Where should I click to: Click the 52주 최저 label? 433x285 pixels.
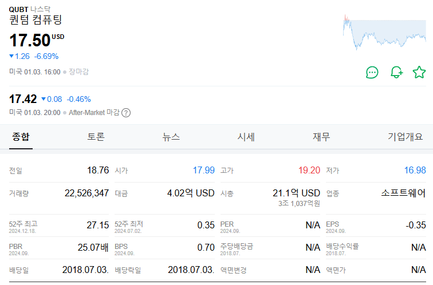pos(129,224)
